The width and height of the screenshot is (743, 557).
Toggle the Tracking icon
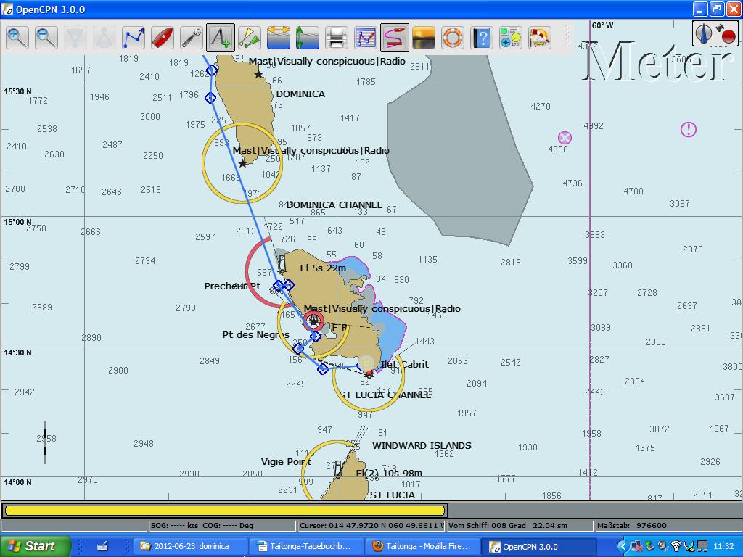point(394,38)
